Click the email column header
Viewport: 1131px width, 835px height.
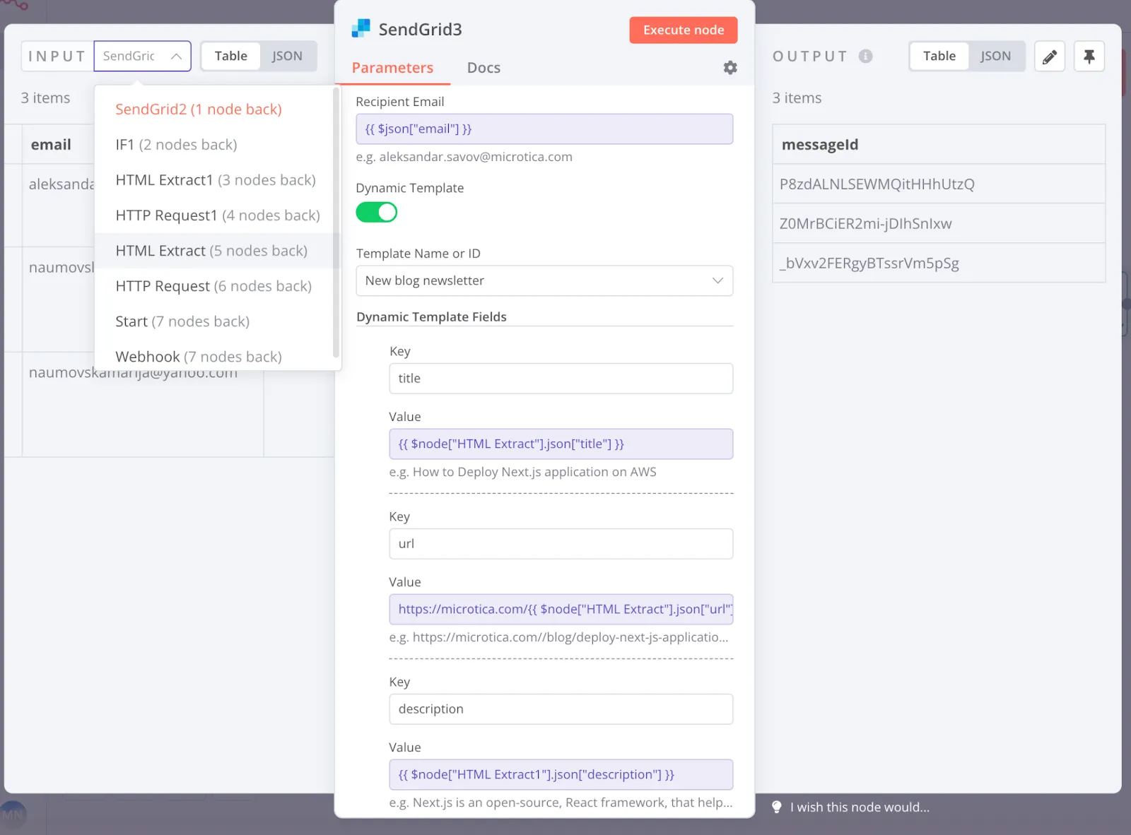(x=51, y=145)
